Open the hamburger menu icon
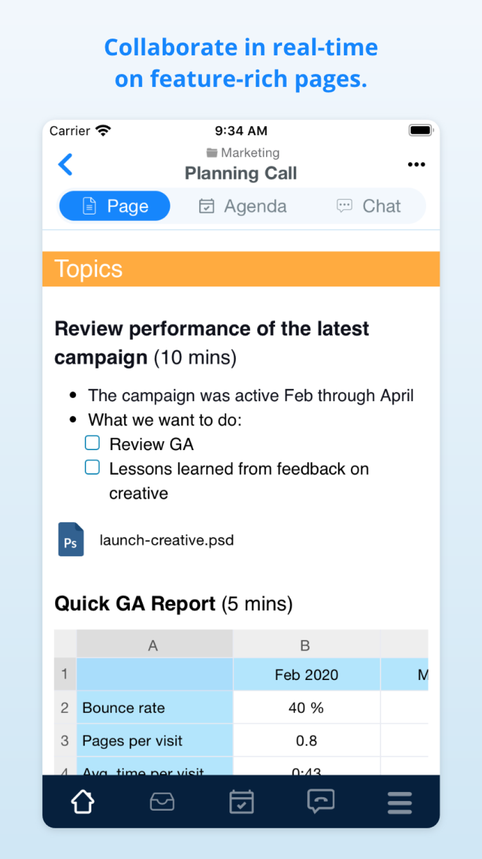Screen dimensions: 482x859 click(x=400, y=802)
